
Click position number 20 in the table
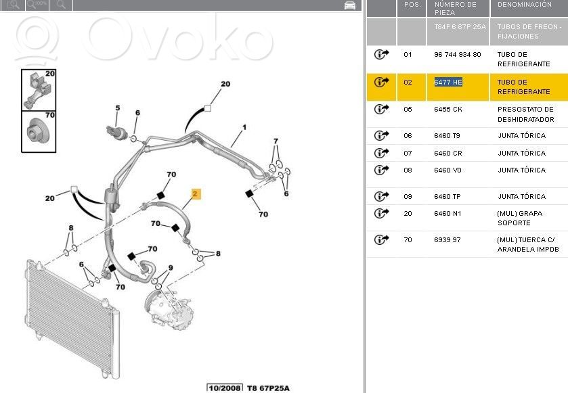click(x=408, y=214)
